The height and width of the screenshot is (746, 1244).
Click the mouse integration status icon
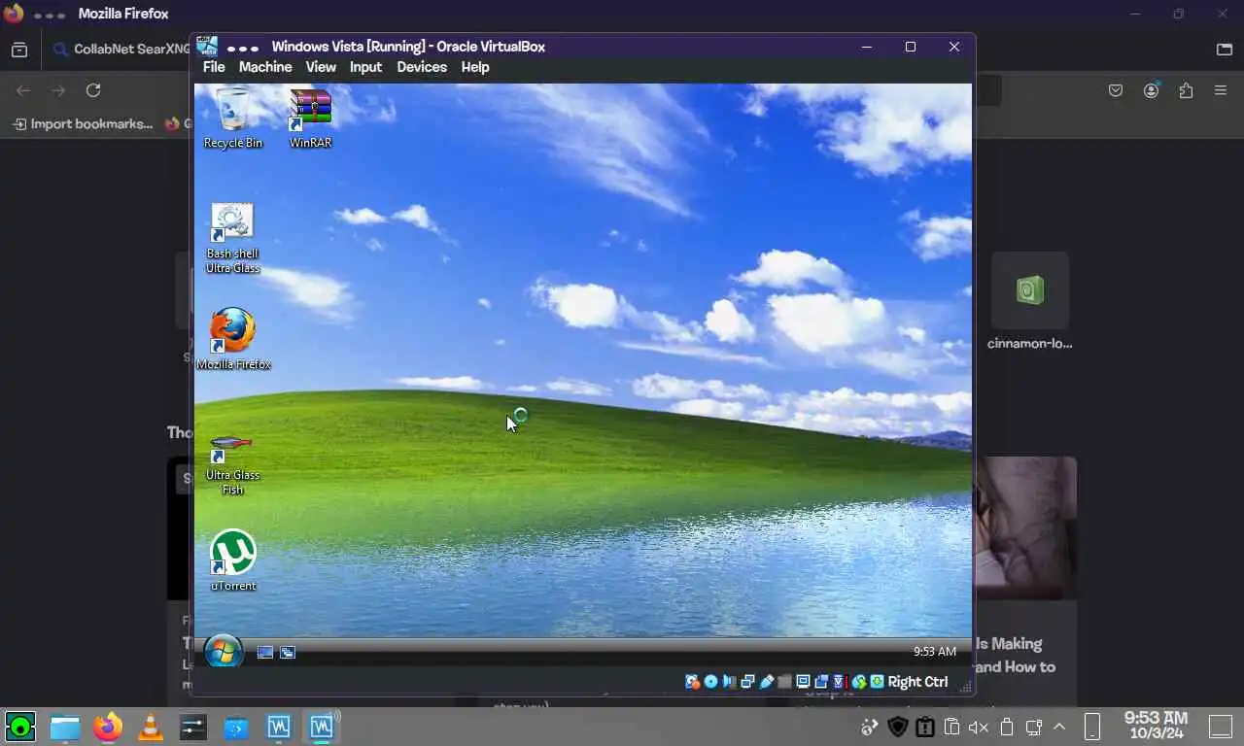pyautogui.click(x=858, y=682)
